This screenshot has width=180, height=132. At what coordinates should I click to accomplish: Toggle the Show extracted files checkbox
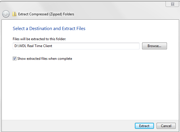15,59
